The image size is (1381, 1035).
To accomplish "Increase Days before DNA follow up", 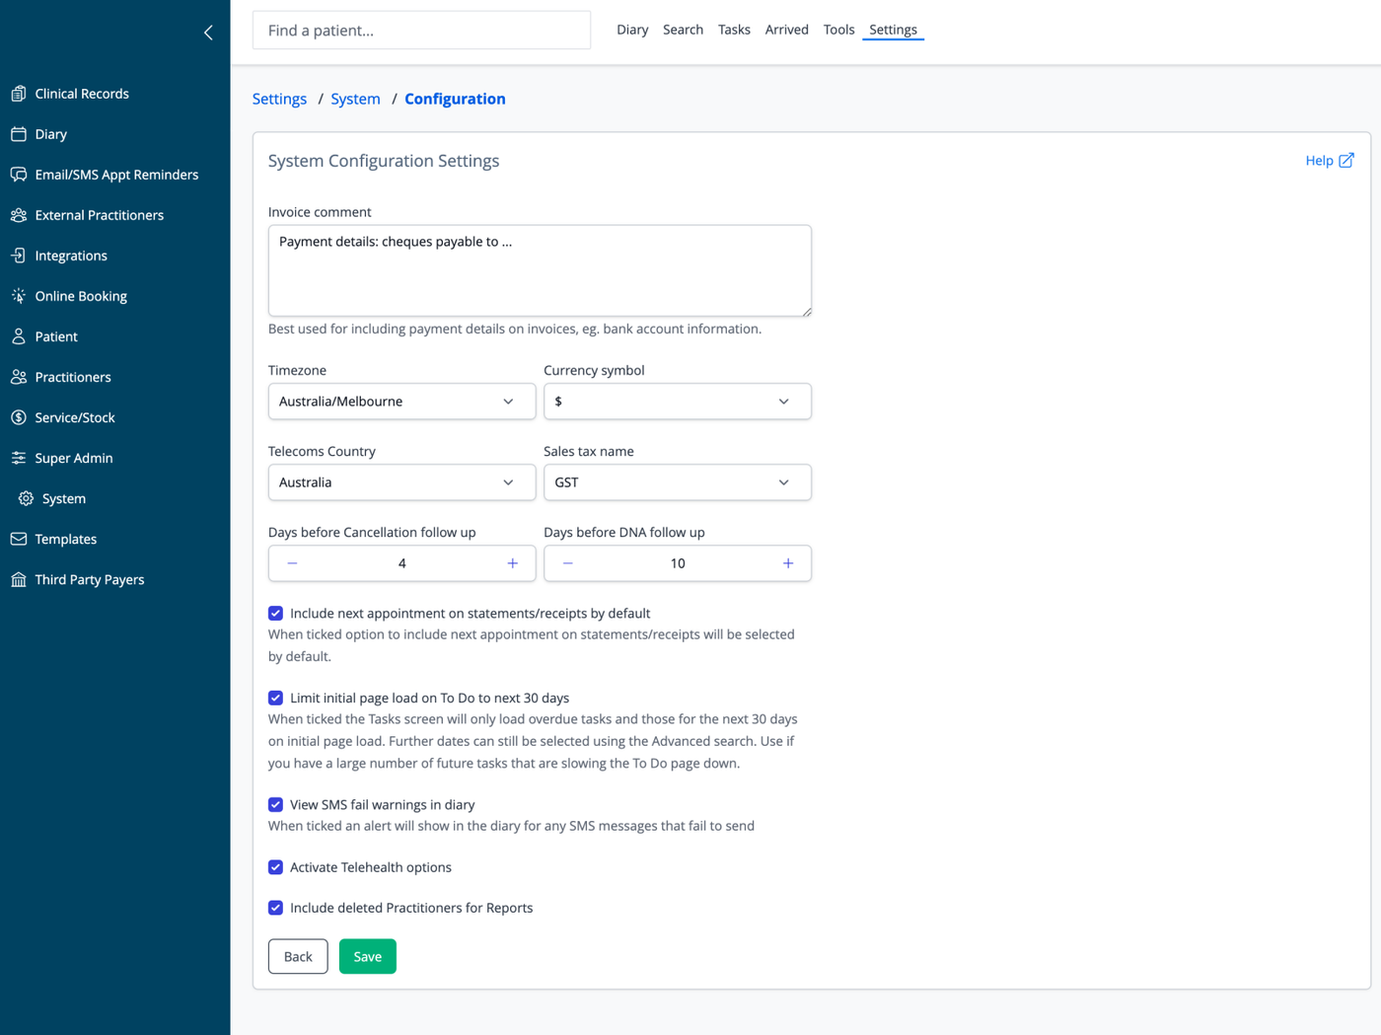I will [788, 563].
